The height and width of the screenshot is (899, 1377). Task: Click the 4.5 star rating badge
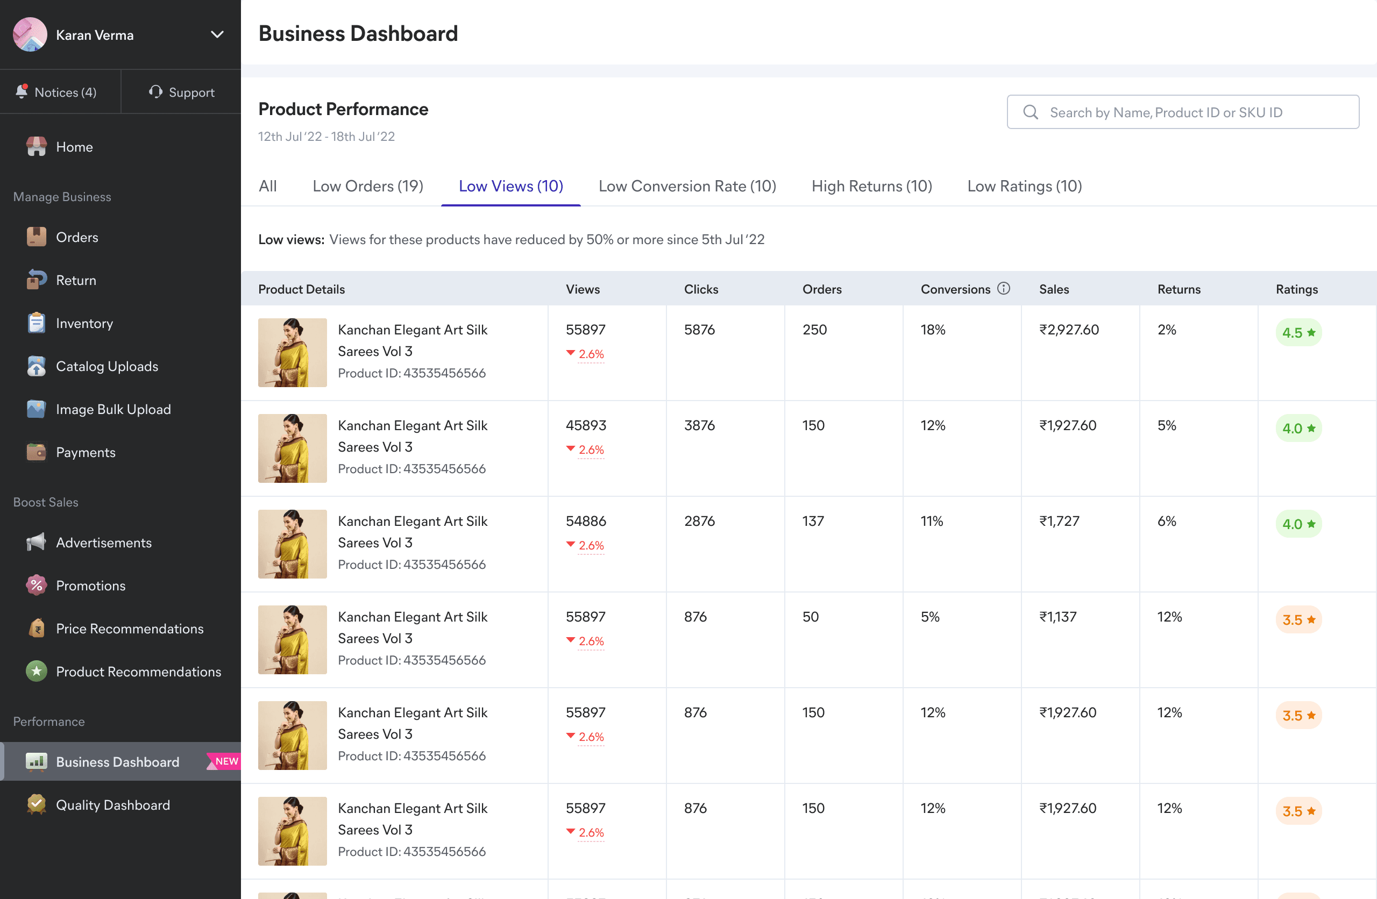(x=1298, y=333)
